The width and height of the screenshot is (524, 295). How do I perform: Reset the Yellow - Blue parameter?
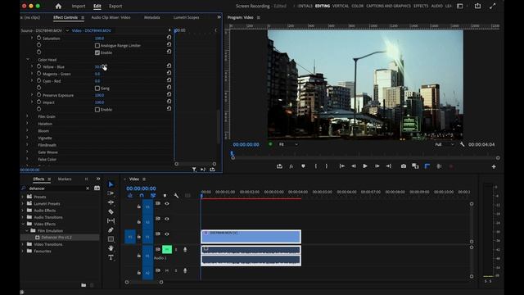click(169, 66)
